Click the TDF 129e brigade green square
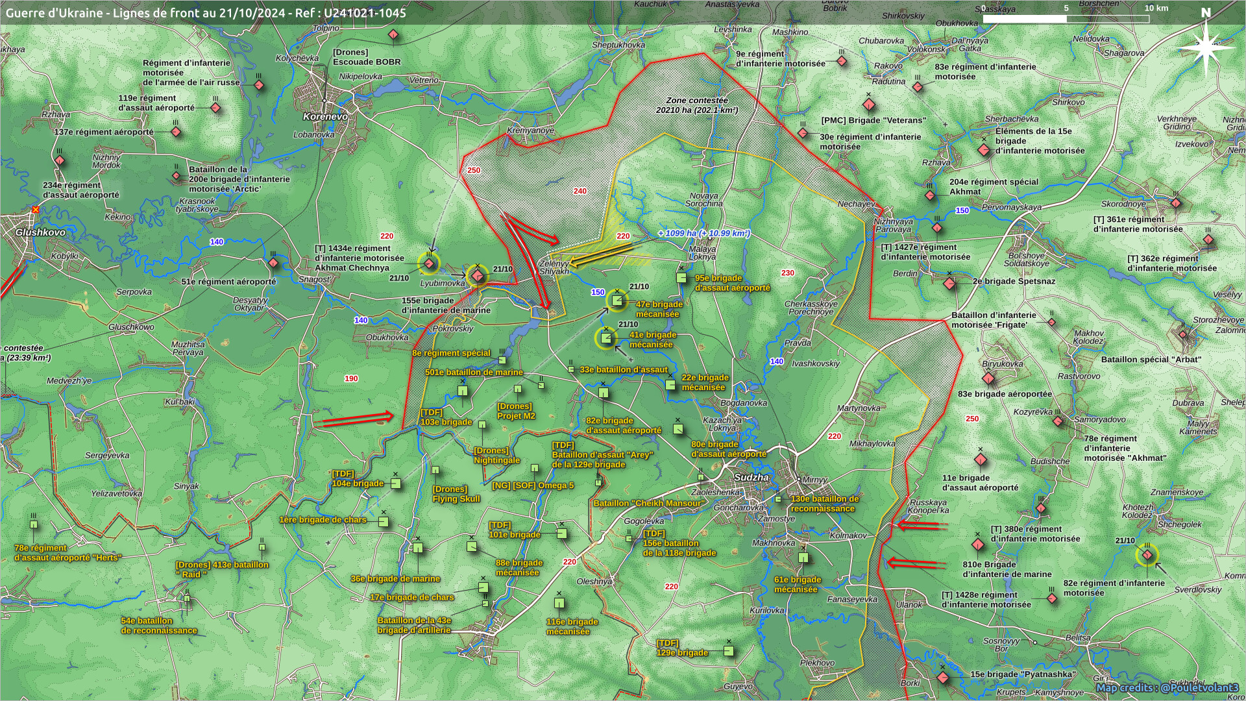The width and height of the screenshot is (1246, 701). [x=729, y=651]
